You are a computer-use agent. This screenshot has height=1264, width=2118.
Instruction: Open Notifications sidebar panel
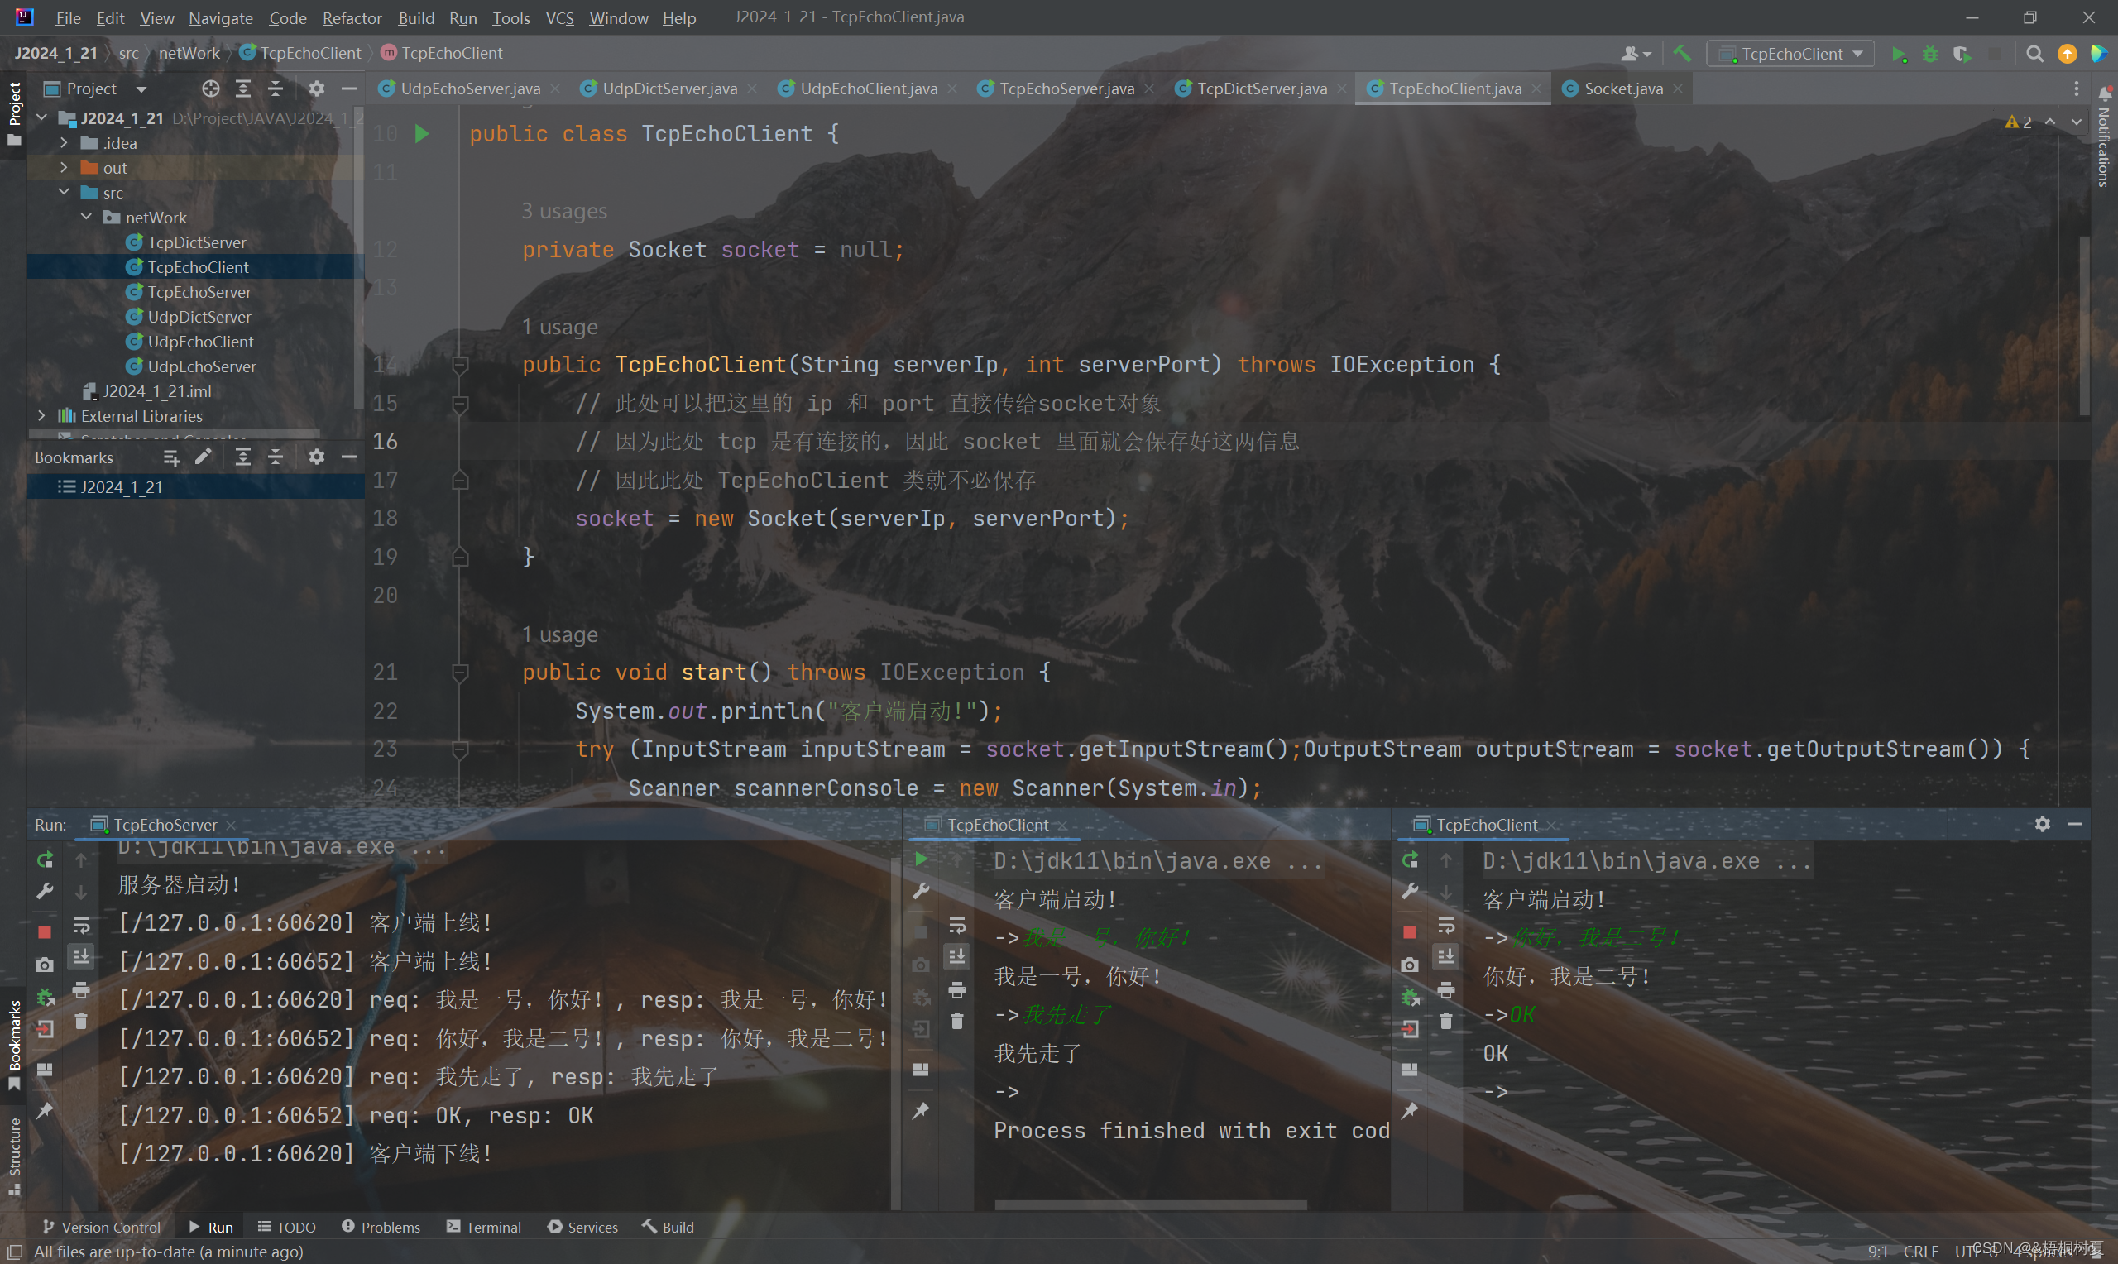pyautogui.click(x=2104, y=136)
